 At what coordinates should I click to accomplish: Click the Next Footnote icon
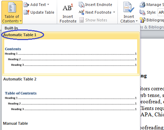click(81, 12)
